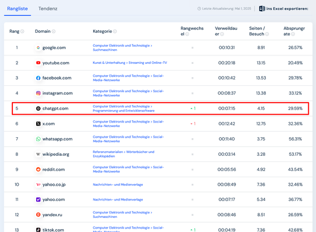Click the X favicon icon

[38, 124]
